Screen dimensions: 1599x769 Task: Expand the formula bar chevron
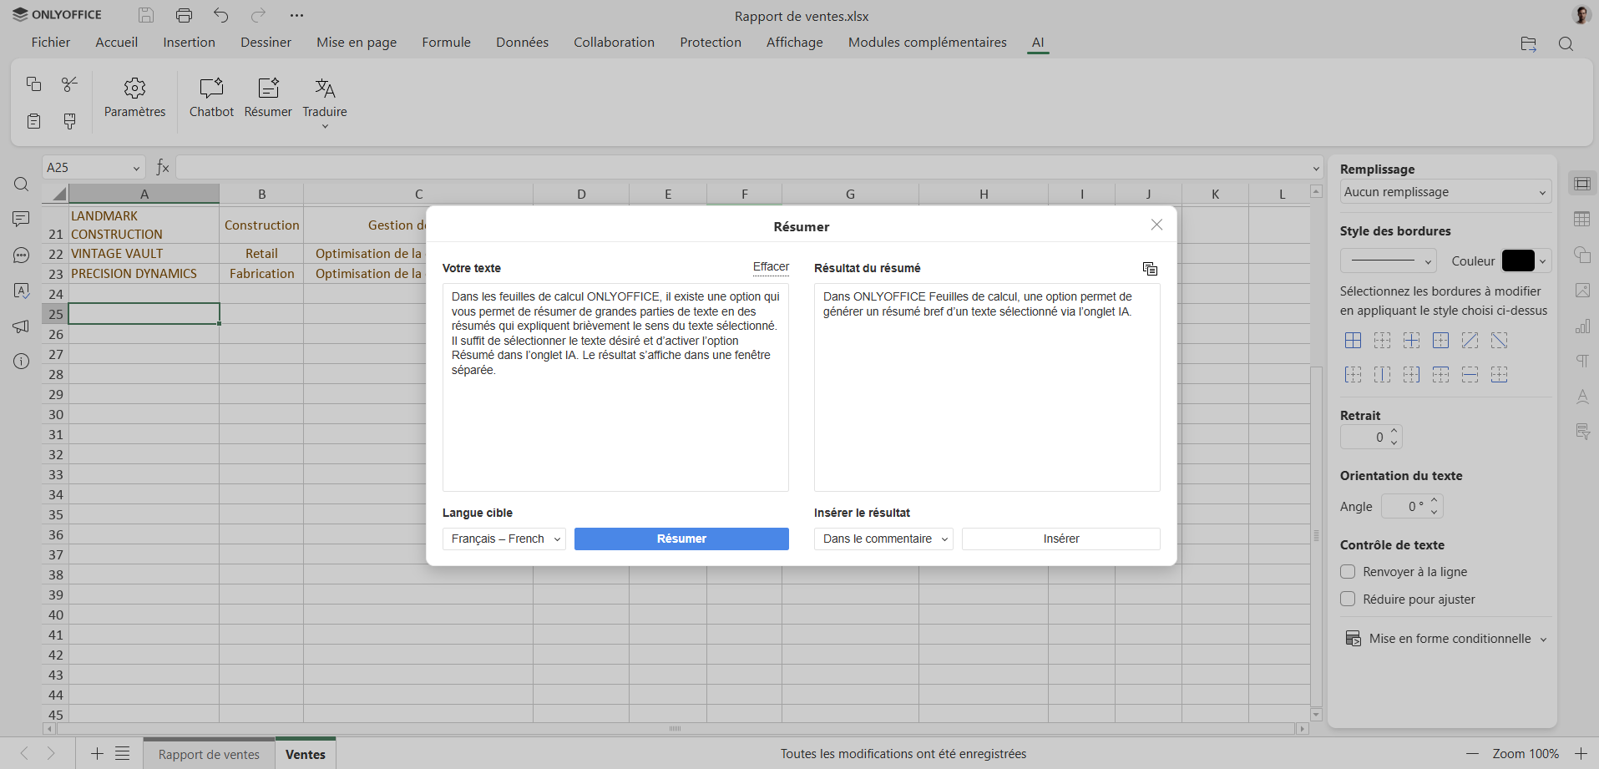1316,169
